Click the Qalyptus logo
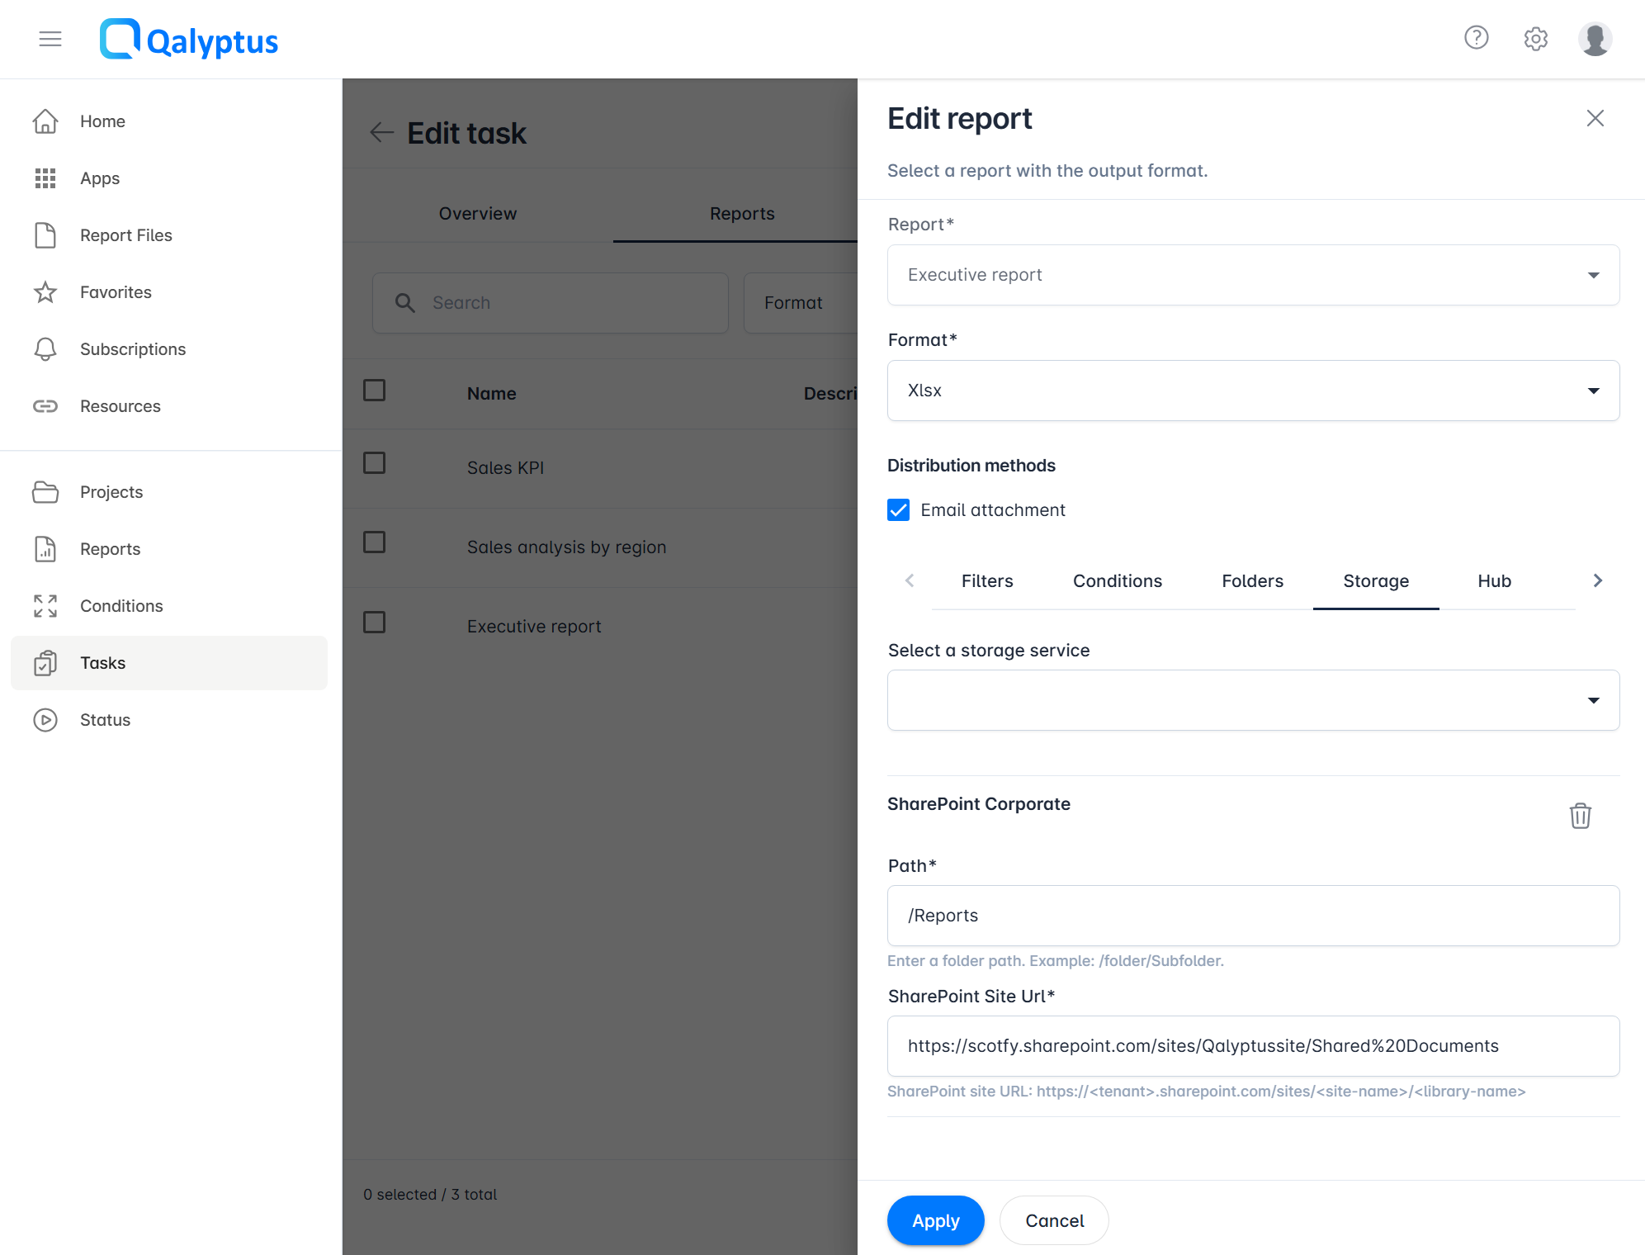The height and width of the screenshot is (1255, 1645). [188, 39]
